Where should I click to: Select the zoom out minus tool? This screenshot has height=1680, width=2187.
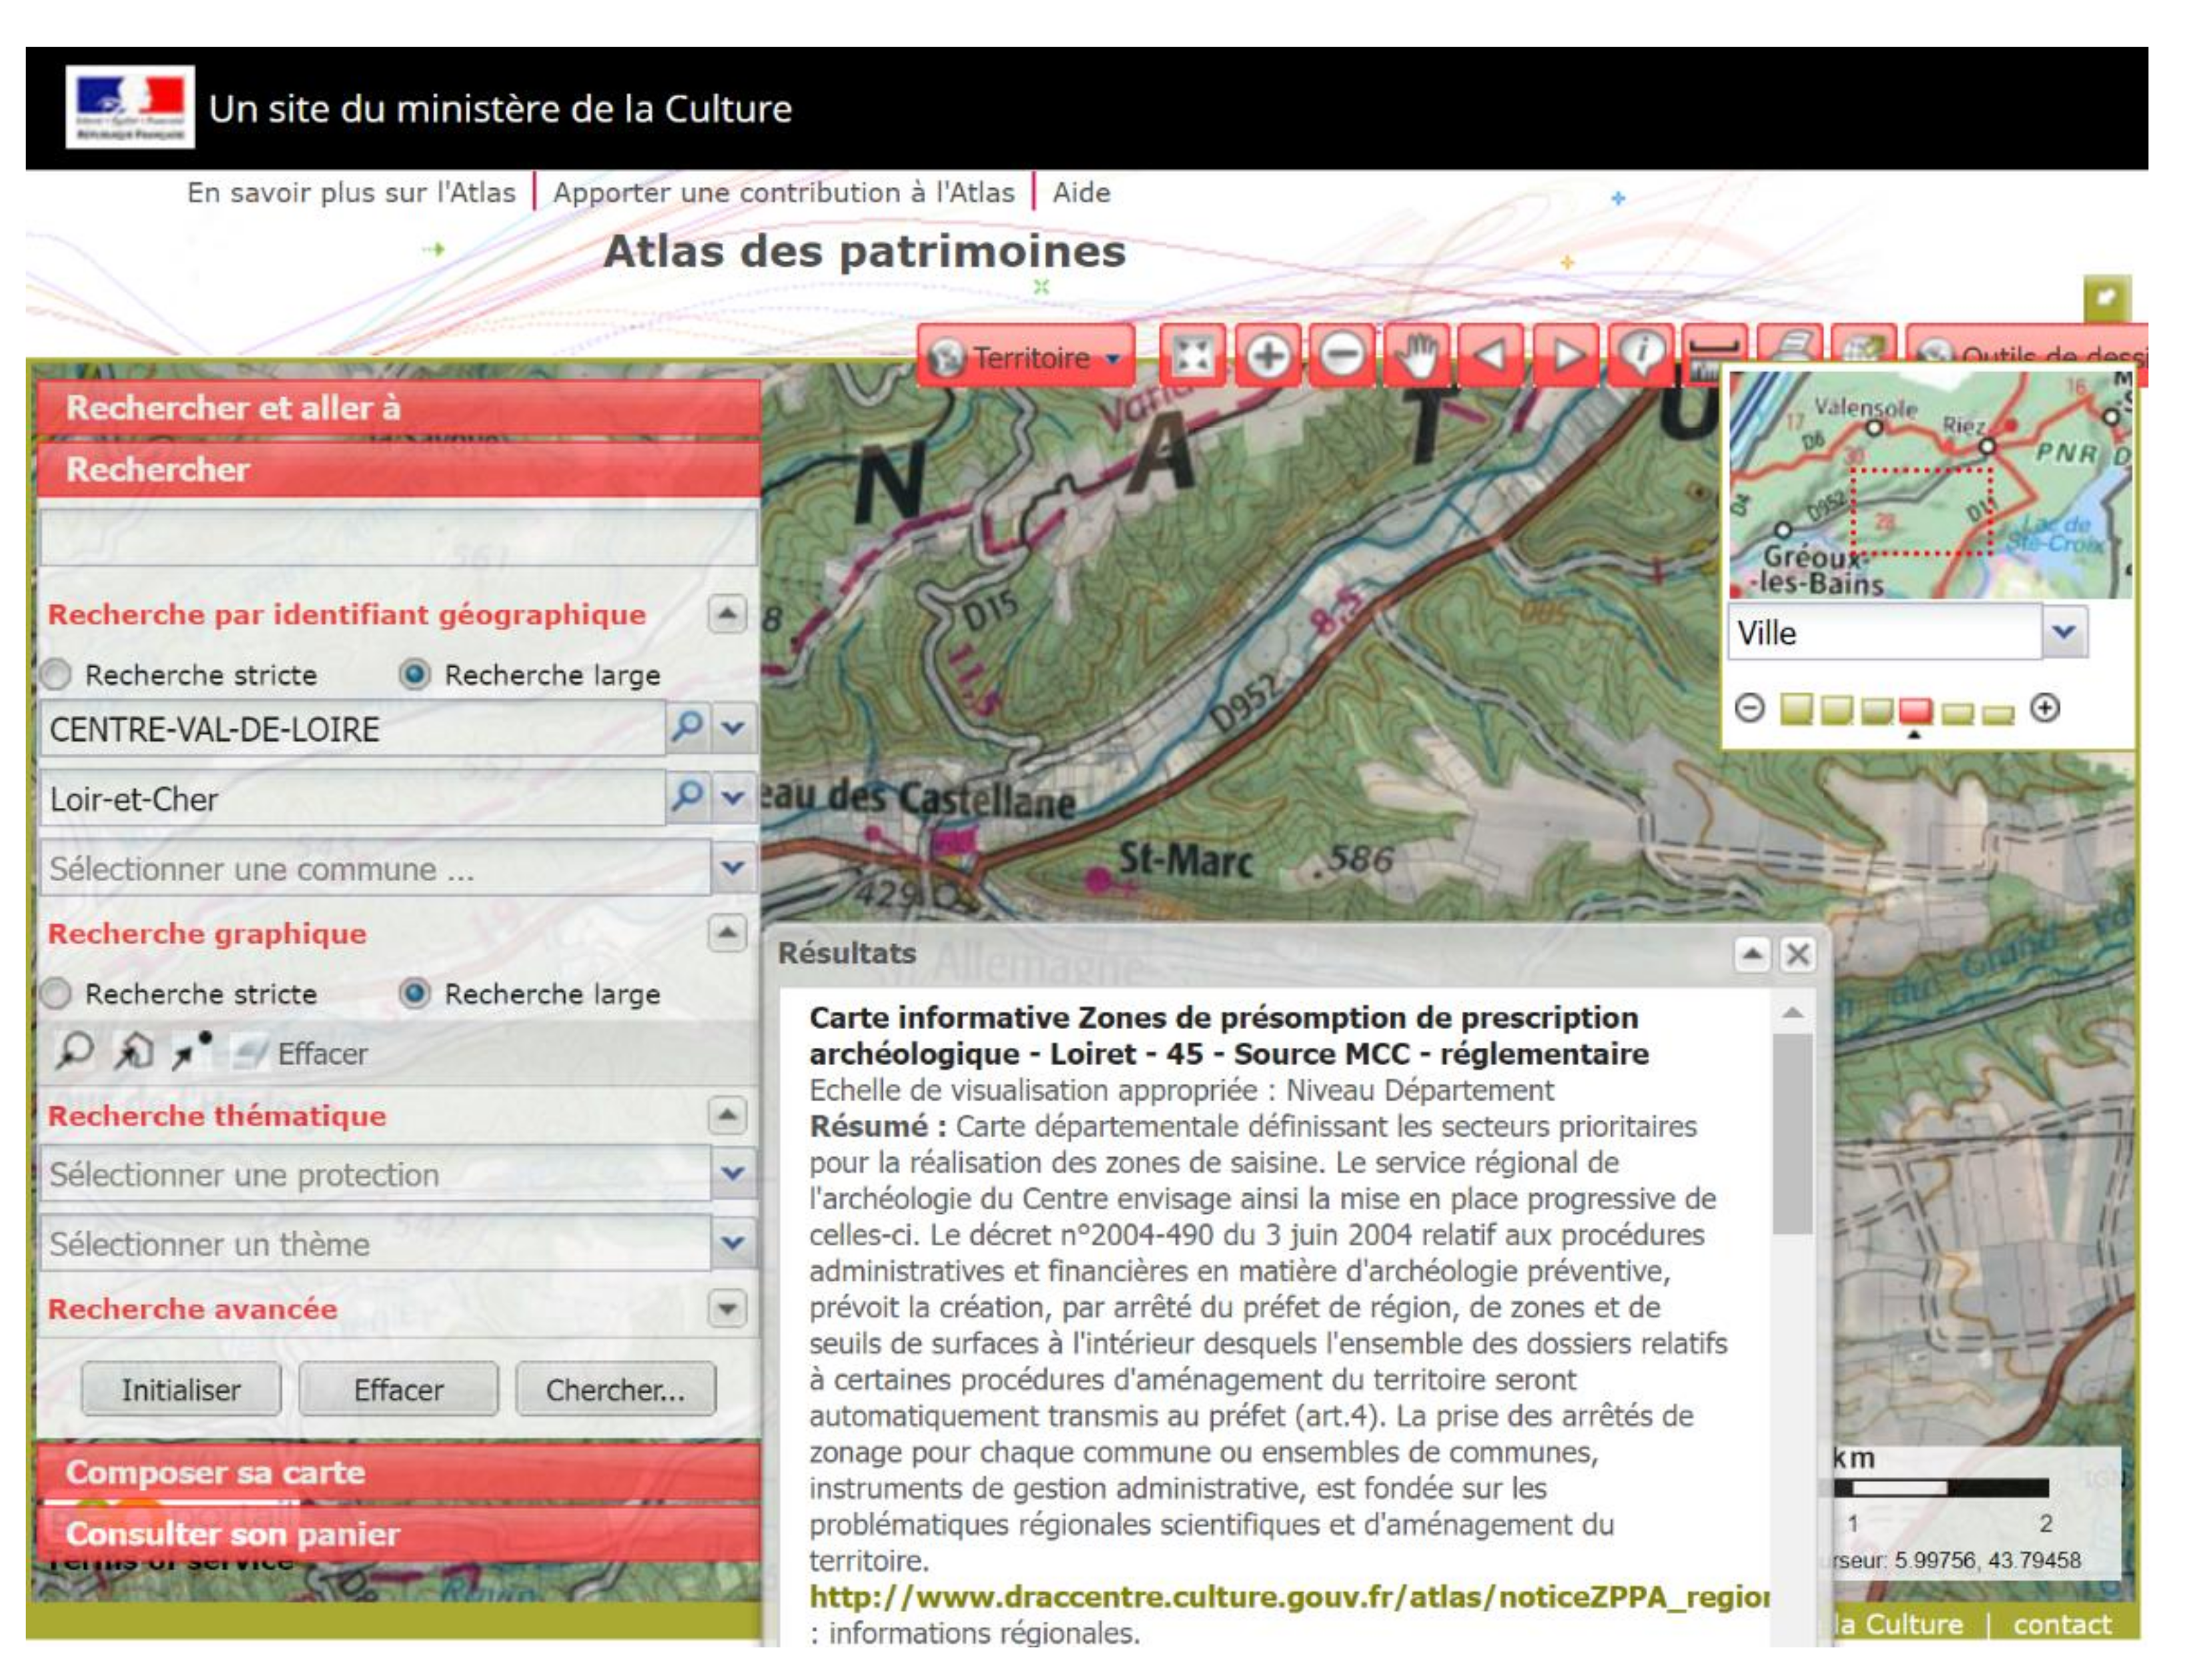point(1342,356)
